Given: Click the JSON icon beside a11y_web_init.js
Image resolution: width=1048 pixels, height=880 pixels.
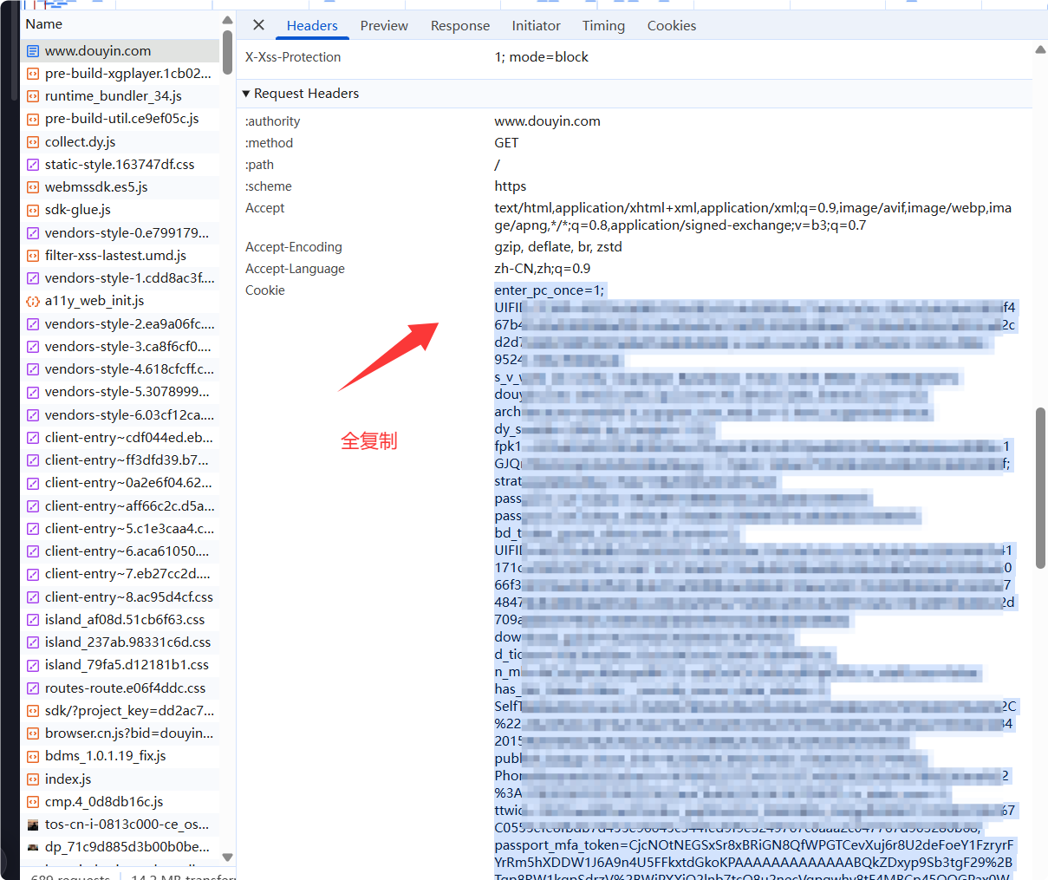Looking at the screenshot, I should pyautogui.click(x=33, y=301).
